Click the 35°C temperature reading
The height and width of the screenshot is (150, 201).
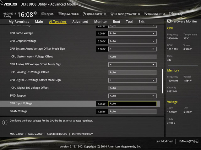(x=186, y=38)
